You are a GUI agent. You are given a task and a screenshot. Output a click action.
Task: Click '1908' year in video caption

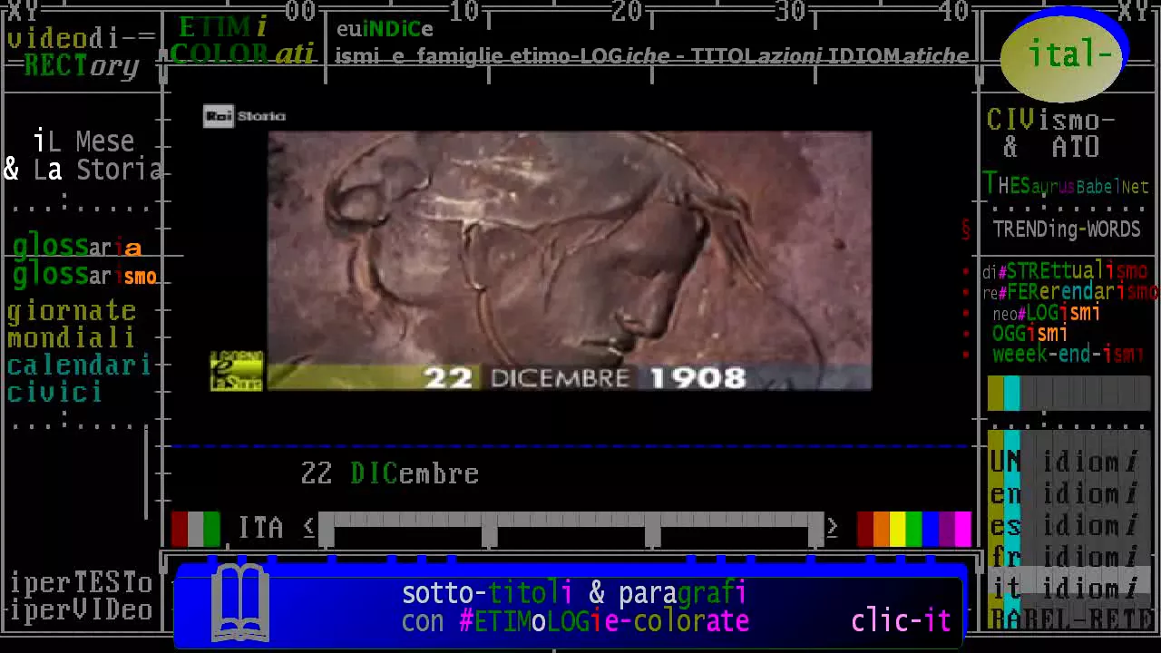[x=698, y=378]
